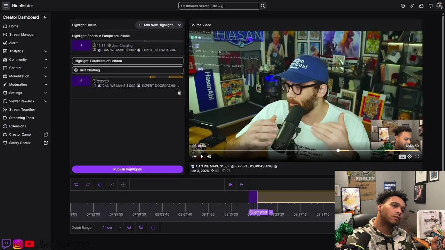The image size is (445, 250).
Task: Click the tan selected region on timeline
Action: point(296,197)
